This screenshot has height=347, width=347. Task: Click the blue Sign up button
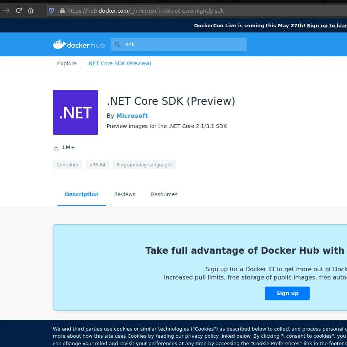point(287,293)
